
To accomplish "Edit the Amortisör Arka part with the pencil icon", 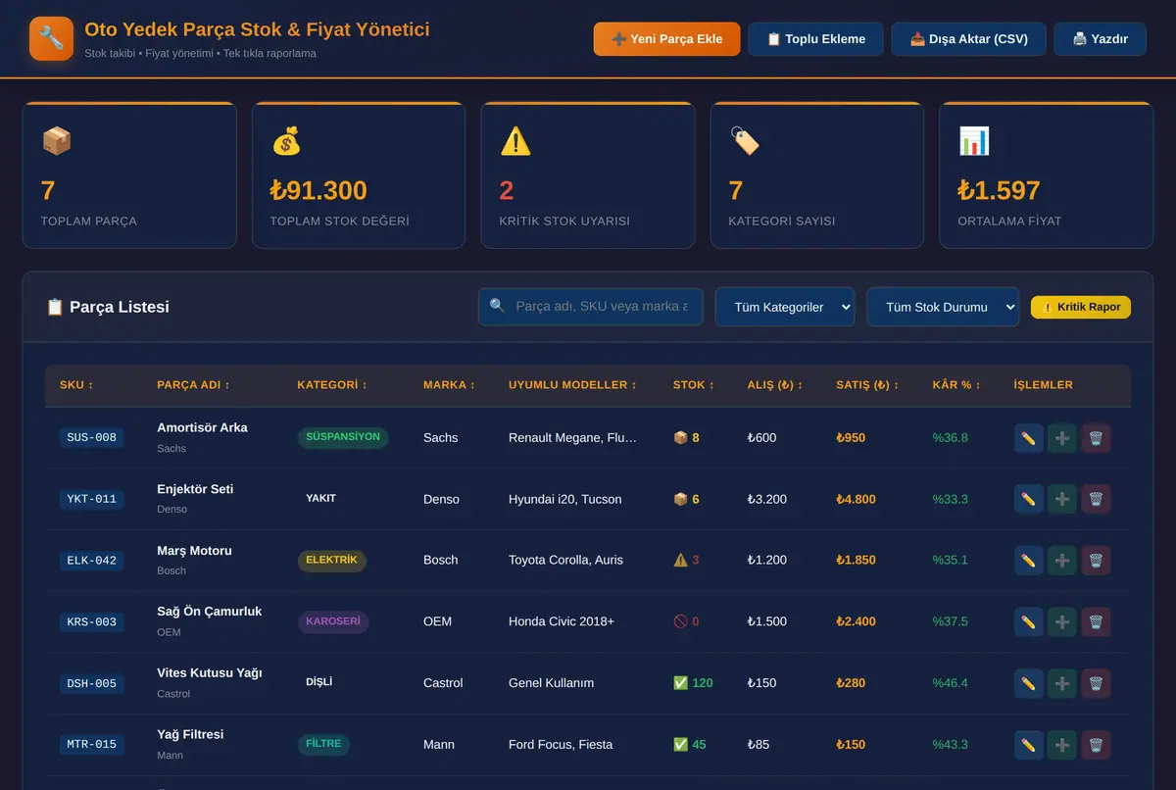I will click(1028, 438).
